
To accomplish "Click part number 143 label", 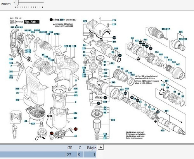I will click(166, 58).
